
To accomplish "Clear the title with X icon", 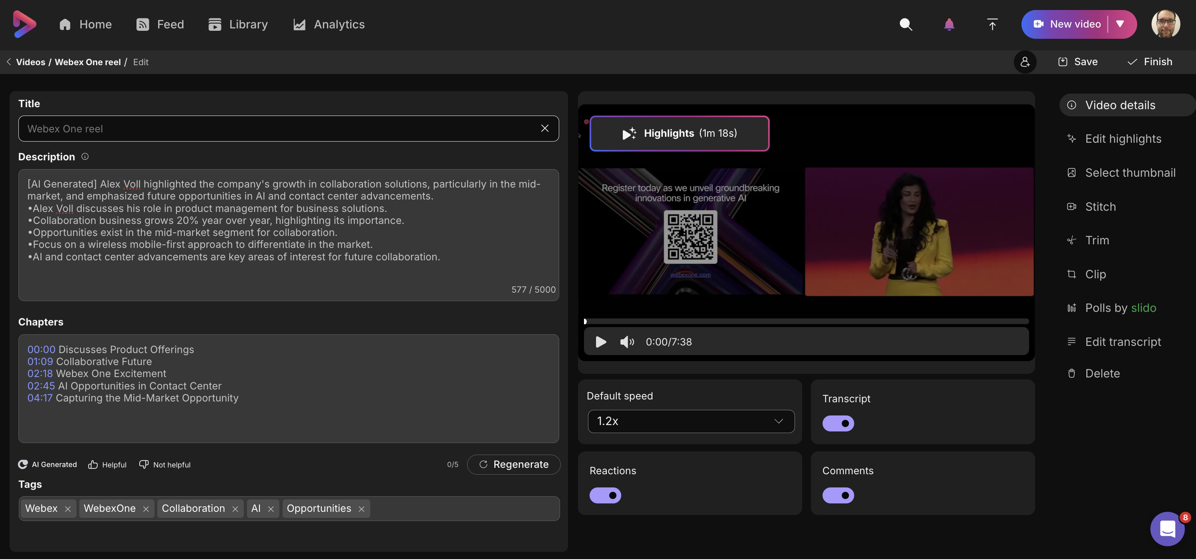I will click(545, 128).
